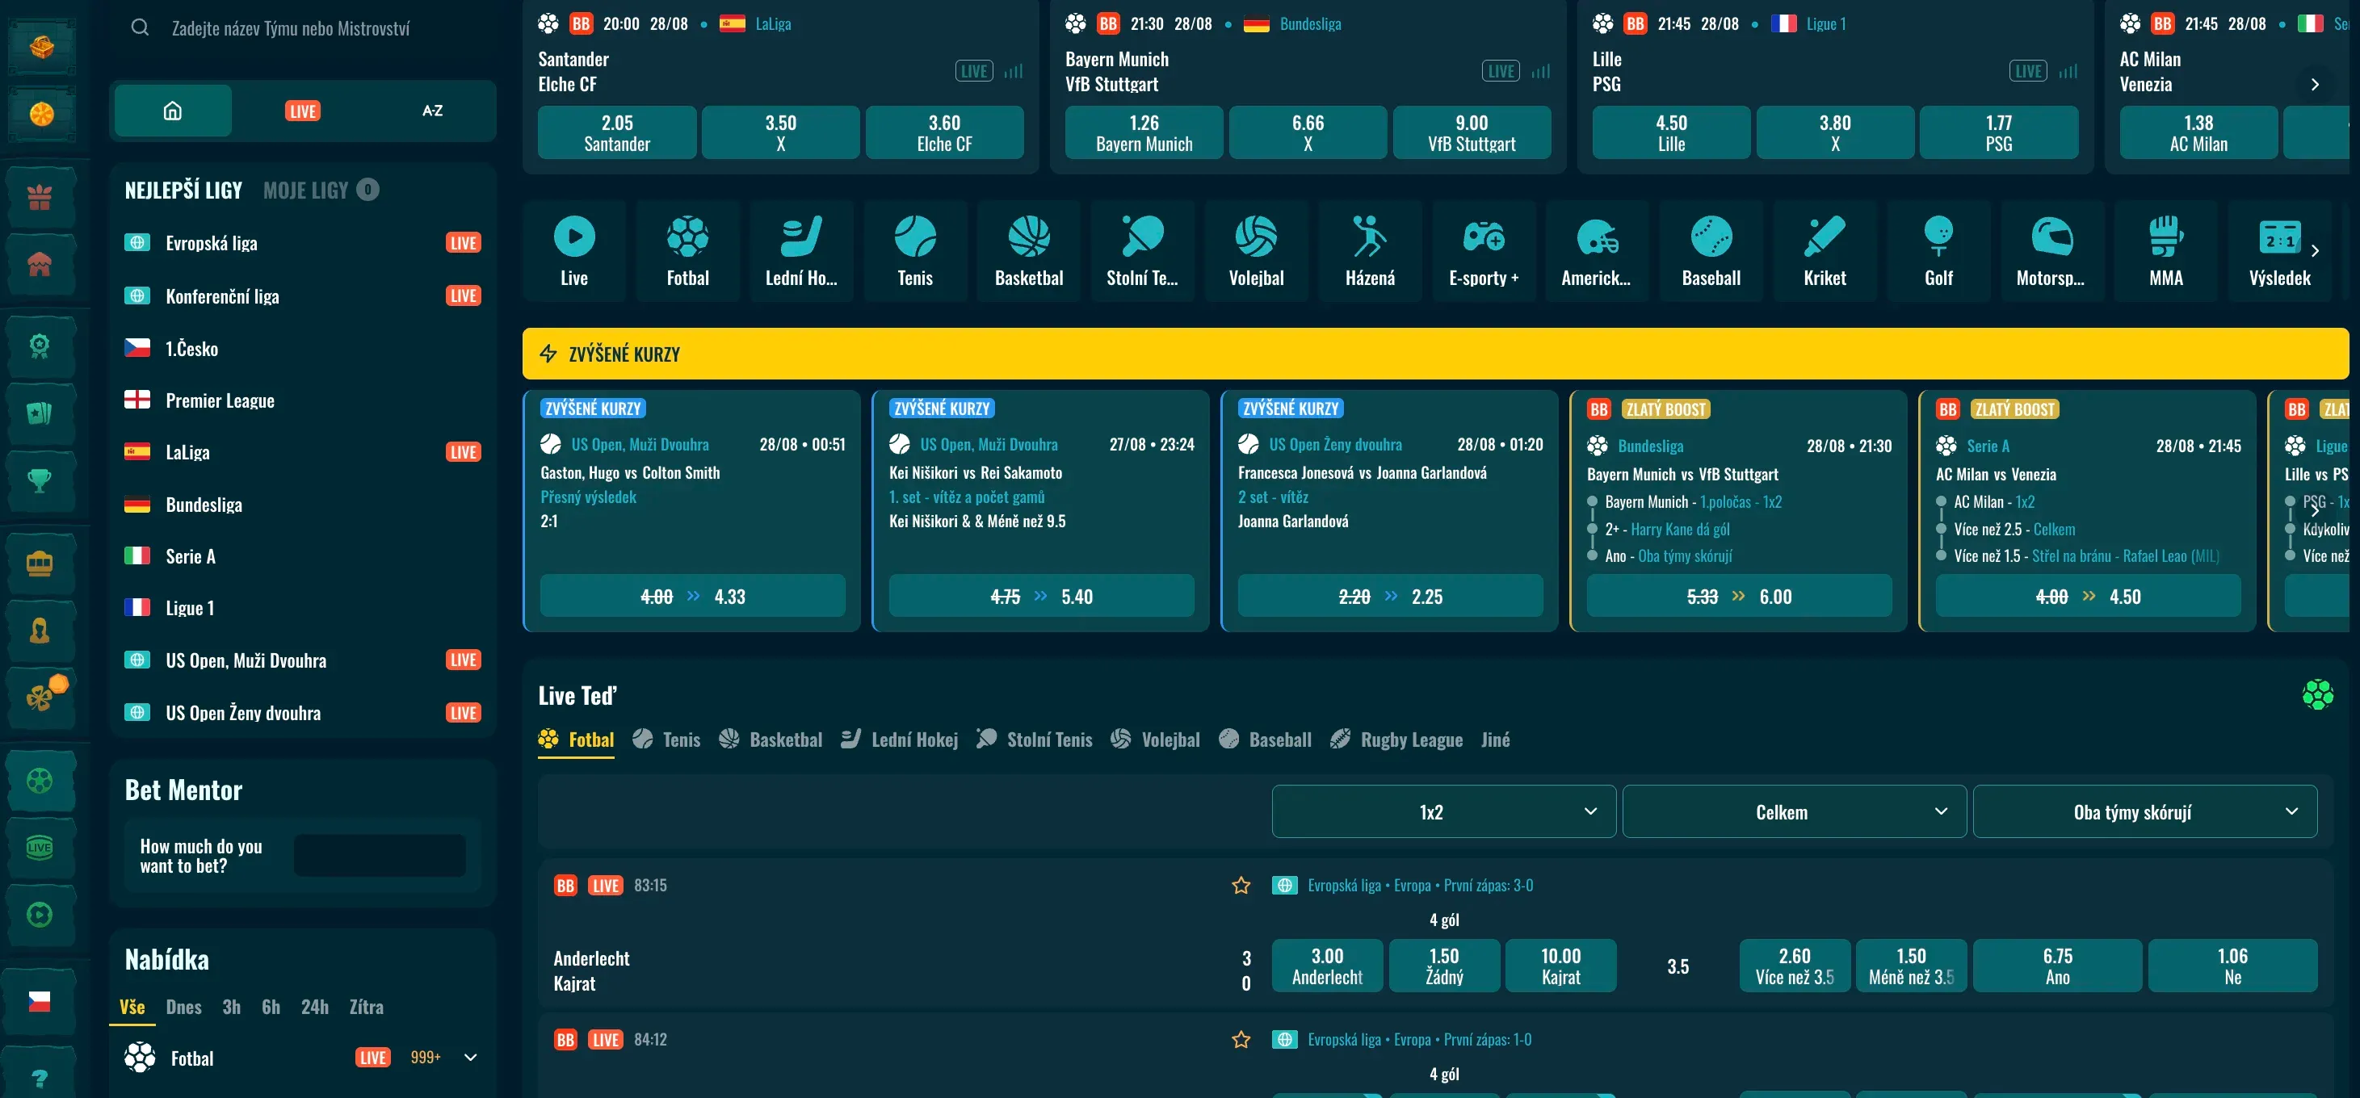Click the live dealer woman icon in sidebar
This screenshot has height=1098, width=2360.
point(40,630)
